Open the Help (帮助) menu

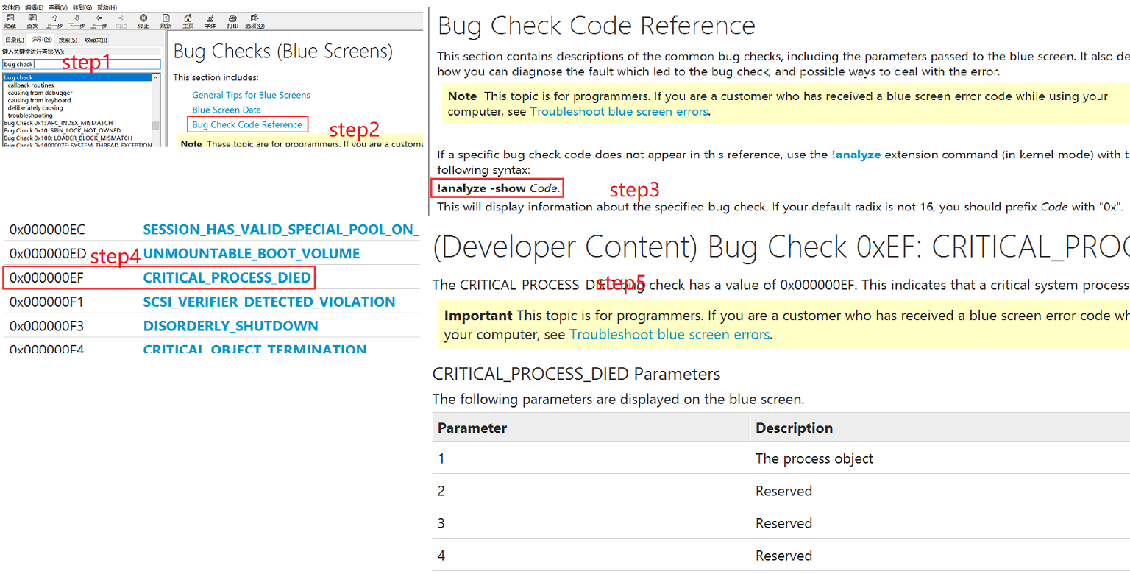coord(107,7)
